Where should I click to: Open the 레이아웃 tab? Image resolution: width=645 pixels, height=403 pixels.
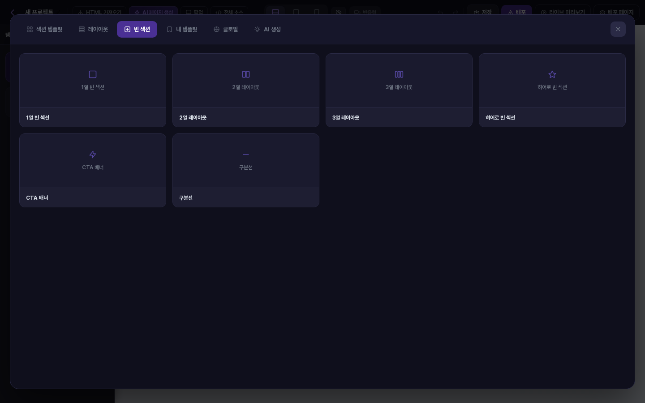point(93,30)
